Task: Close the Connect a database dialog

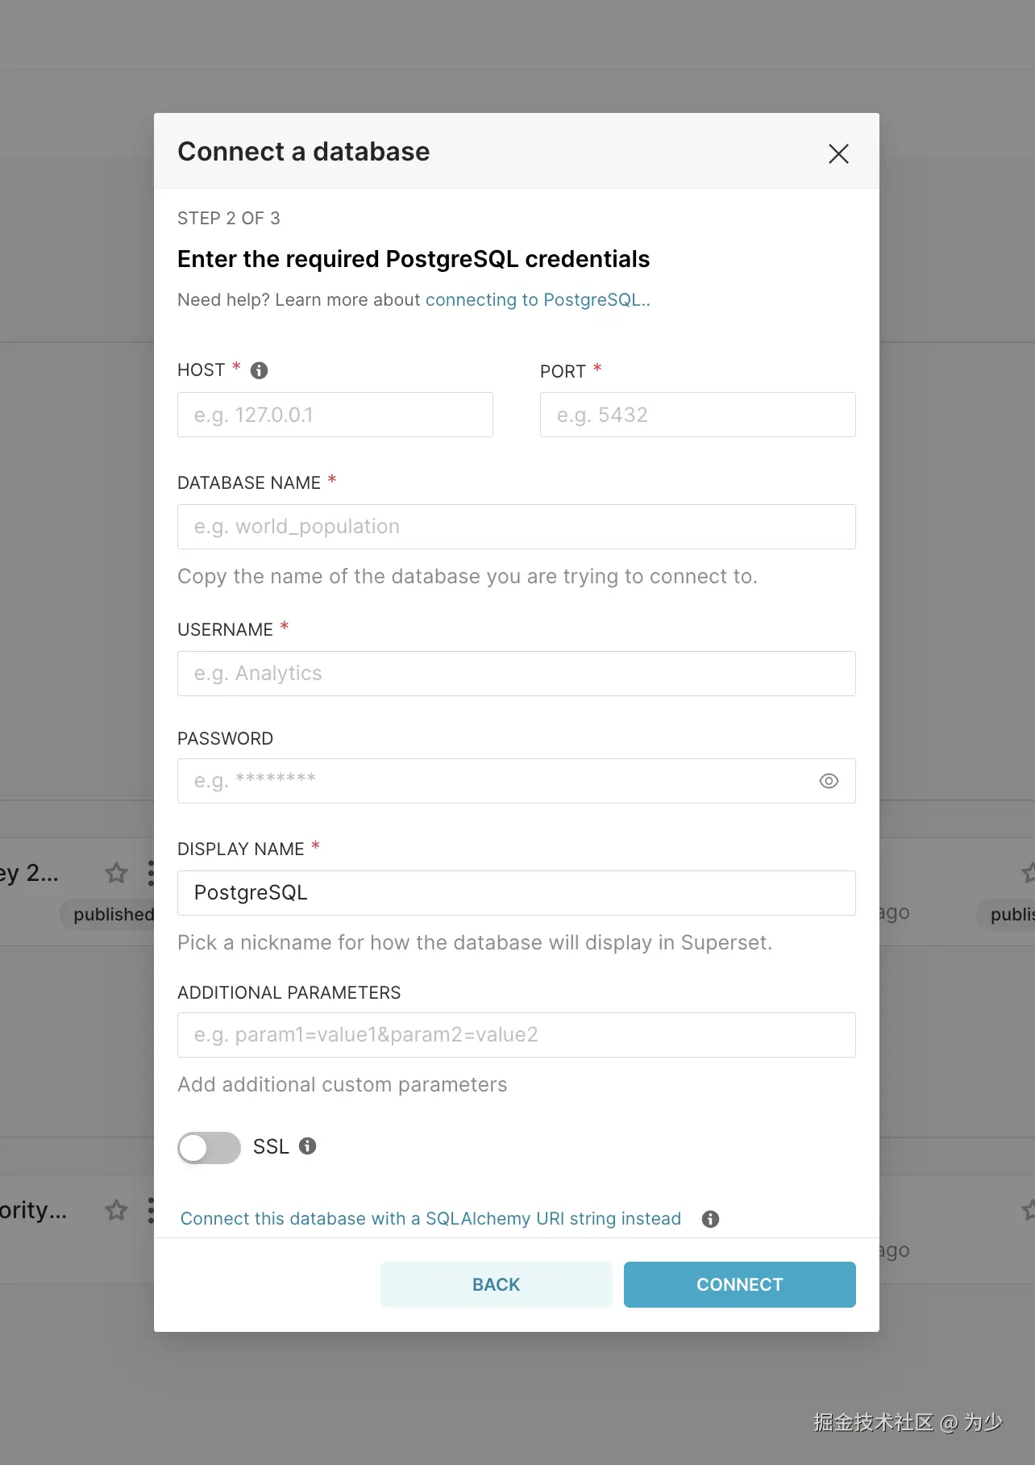Action: tap(838, 154)
